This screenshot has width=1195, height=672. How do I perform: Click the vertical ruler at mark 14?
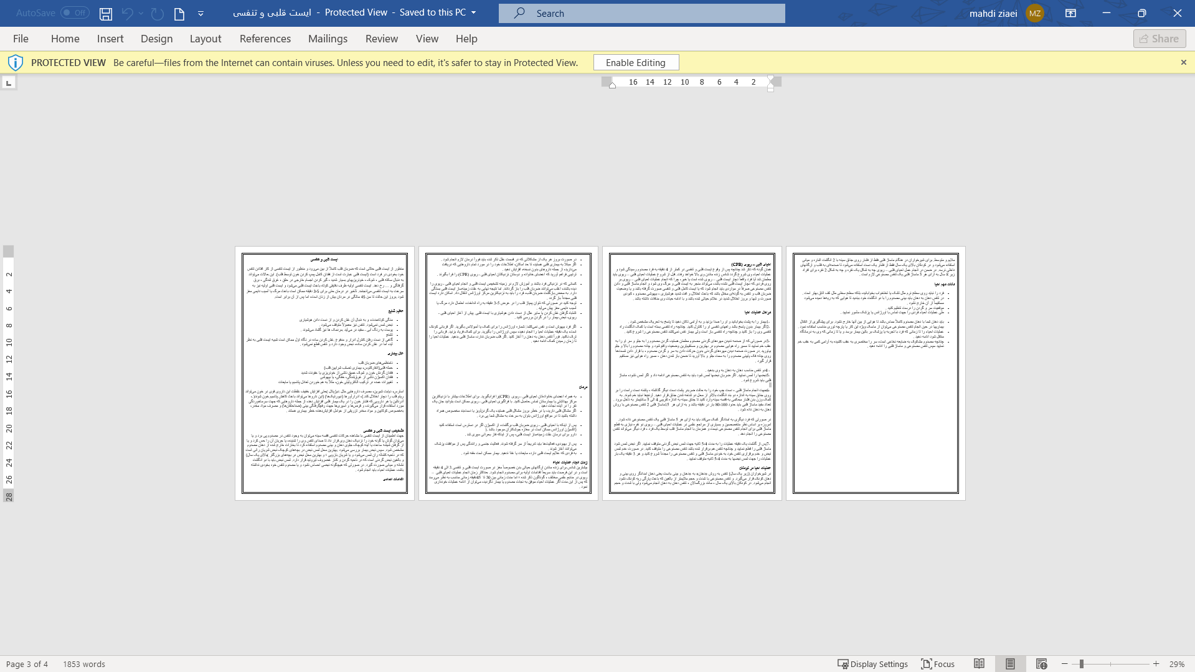click(9, 377)
